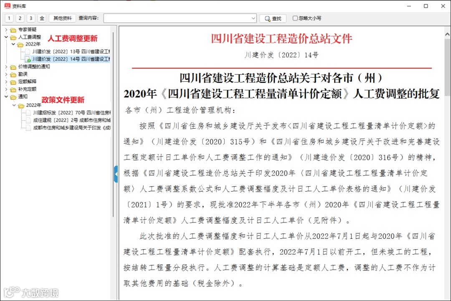Select the 专家答疑 tree label
451x301 pixels.
click(x=27, y=29)
